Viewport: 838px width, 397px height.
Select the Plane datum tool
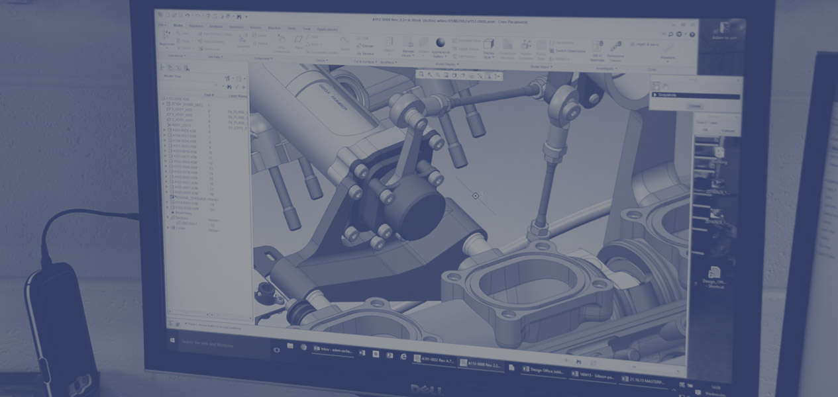click(299, 39)
